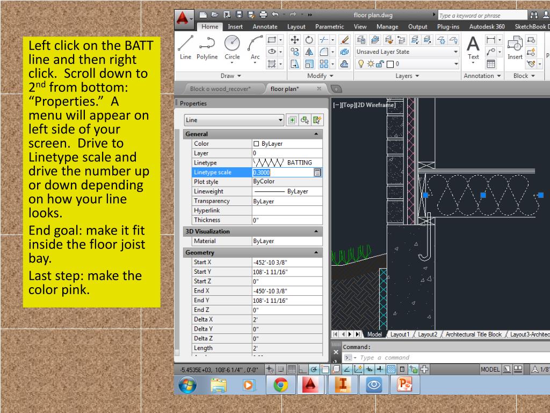Toggle Ortho Mode in status bar
This screenshot has width=550, height=413.
303,369
